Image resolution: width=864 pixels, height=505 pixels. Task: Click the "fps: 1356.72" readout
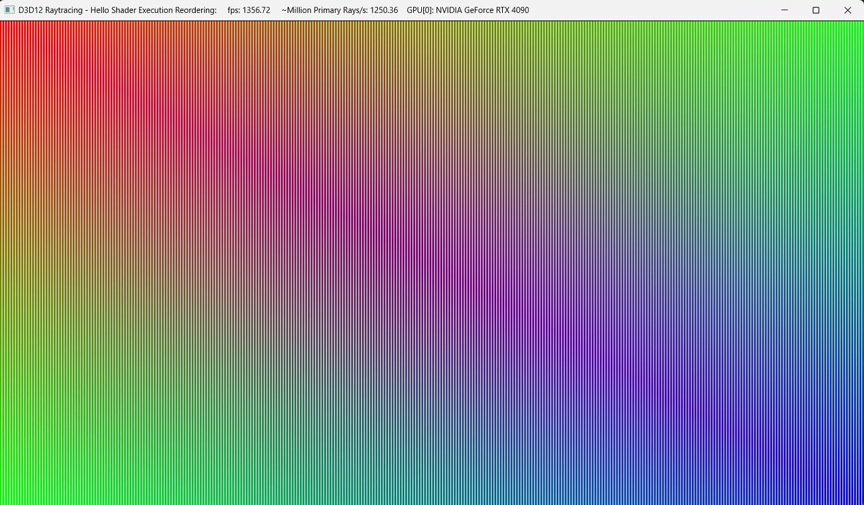(x=249, y=10)
